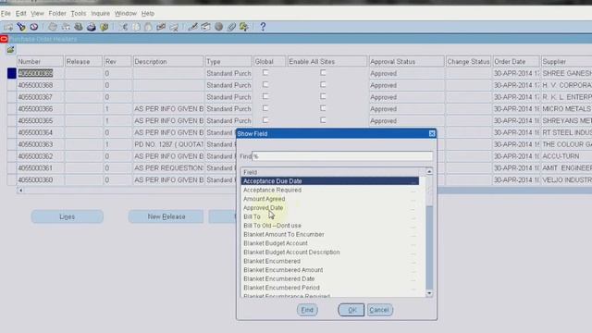Click the Clear Record eraser icon
Screen dimensions: 592x333
[x=161, y=27]
